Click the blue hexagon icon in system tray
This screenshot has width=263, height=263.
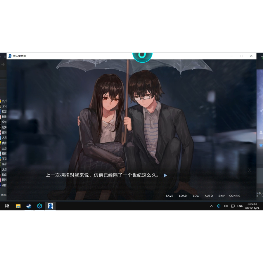(219, 206)
